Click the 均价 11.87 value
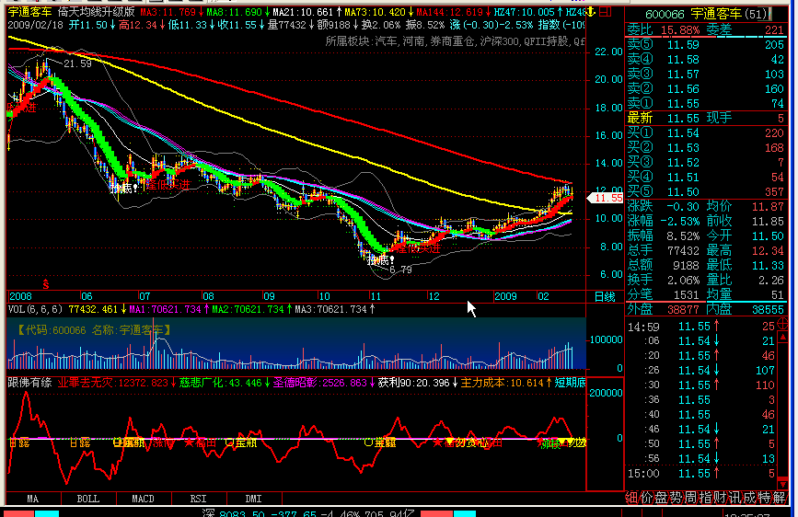Viewport: 798px width, 517px height. click(x=768, y=207)
